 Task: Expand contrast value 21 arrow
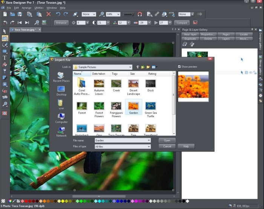click(108, 23)
